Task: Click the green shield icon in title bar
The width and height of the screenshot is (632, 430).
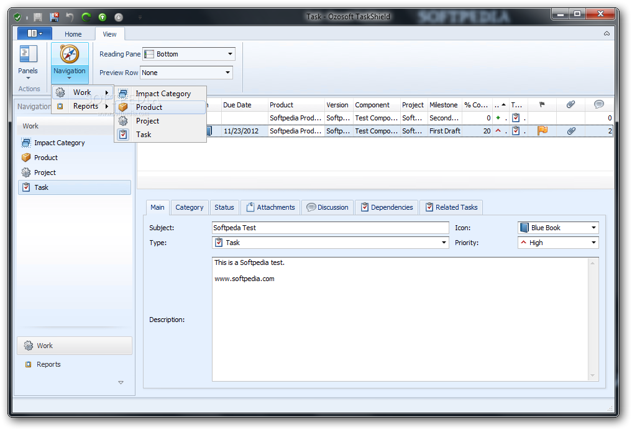Action: point(17,17)
